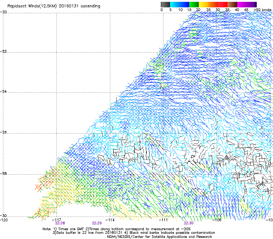Image resolution: width=273 pixels, height=239 pixels.
Task: Click the longitude label -108
Action: [x=217, y=220]
